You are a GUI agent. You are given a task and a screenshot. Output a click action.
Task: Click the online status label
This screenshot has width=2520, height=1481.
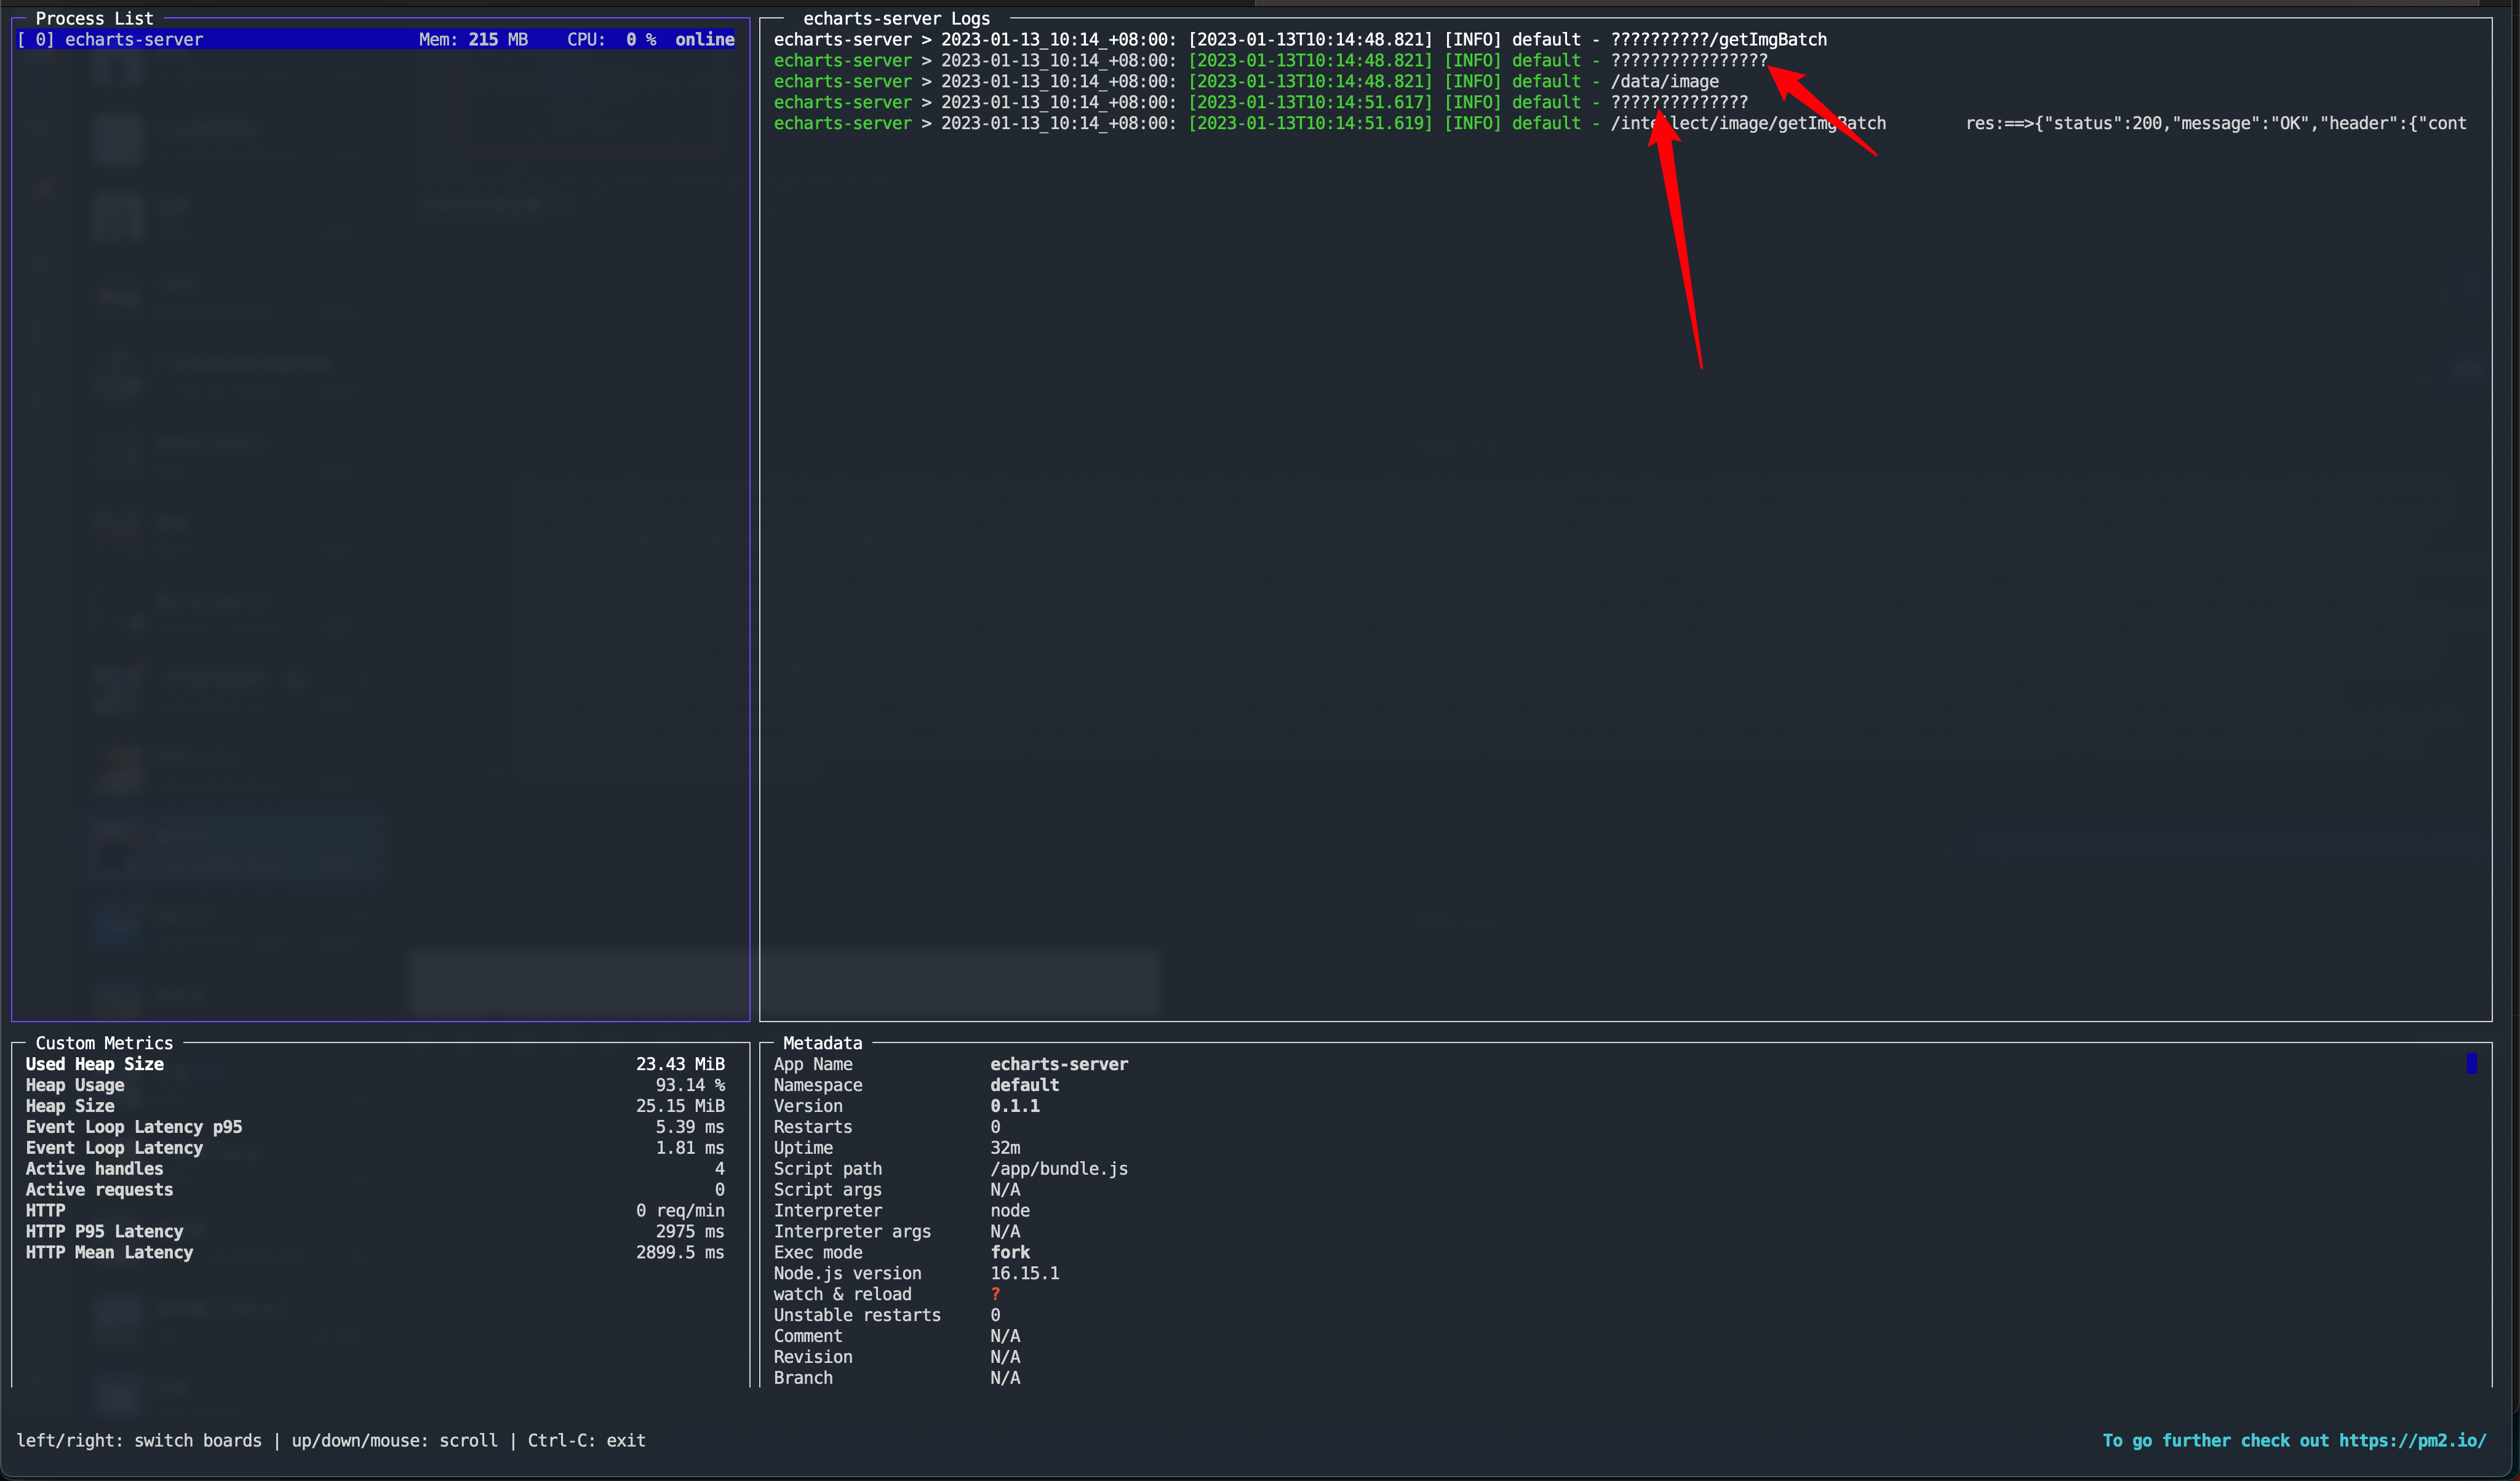tap(704, 40)
